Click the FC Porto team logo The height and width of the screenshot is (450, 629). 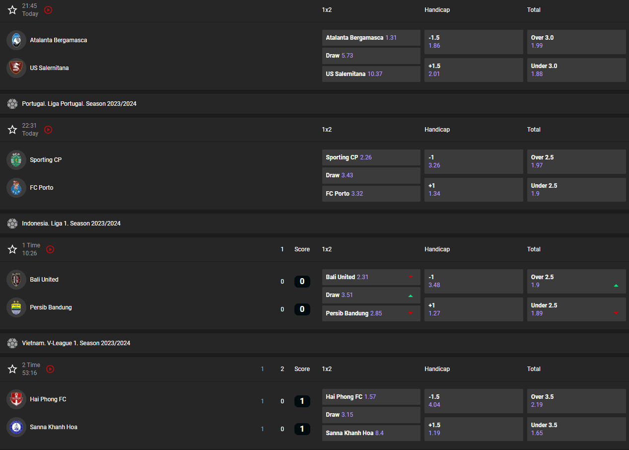[x=16, y=188]
